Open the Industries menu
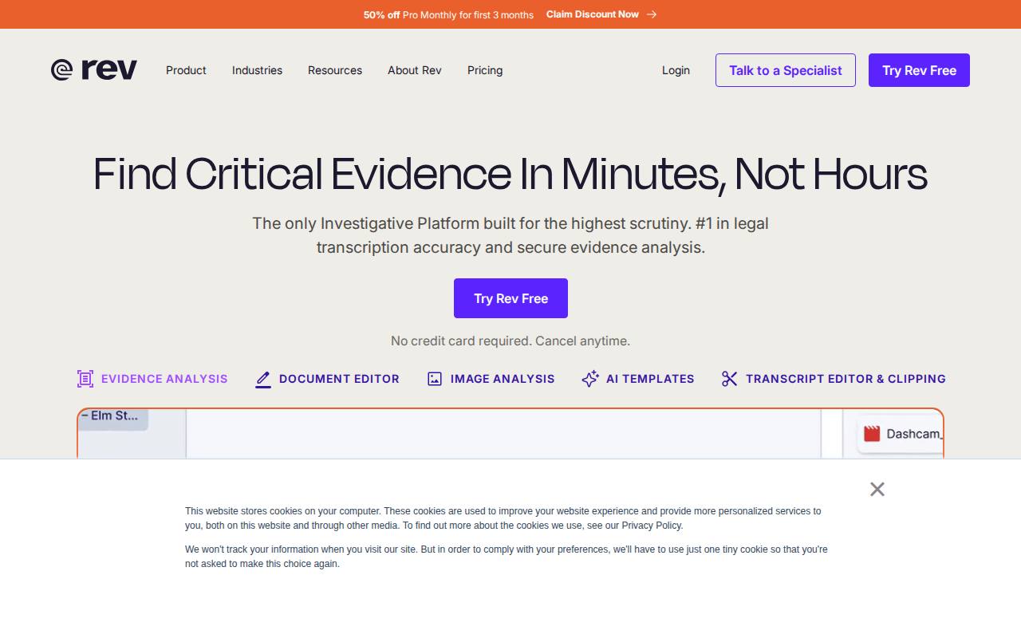The height and width of the screenshot is (638, 1021). (257, 70)
